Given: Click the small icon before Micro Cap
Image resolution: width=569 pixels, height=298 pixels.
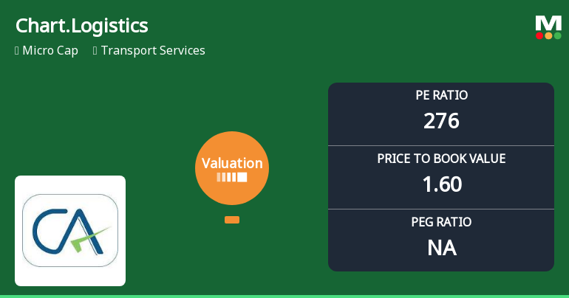Looking at the screenshot, I should [x=17, y=51].
